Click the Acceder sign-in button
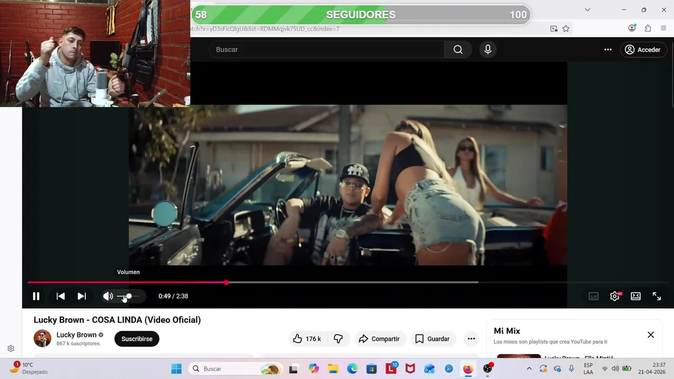The image size is (674, 379). point(643,49)
